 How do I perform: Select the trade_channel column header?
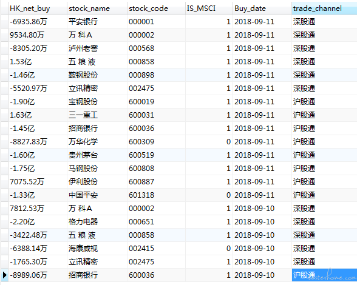coord(324,8)
